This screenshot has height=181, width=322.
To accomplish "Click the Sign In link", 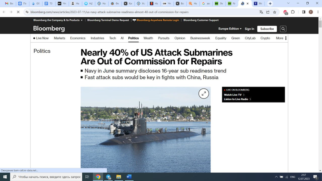I will (249, 29).
